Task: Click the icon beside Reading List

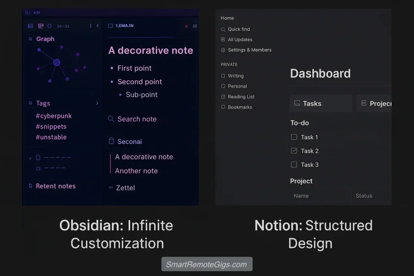Action: (x=223, y=97)
